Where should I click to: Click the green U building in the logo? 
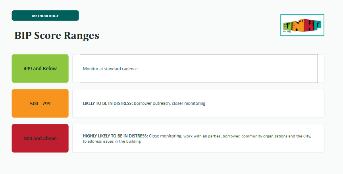287,26
